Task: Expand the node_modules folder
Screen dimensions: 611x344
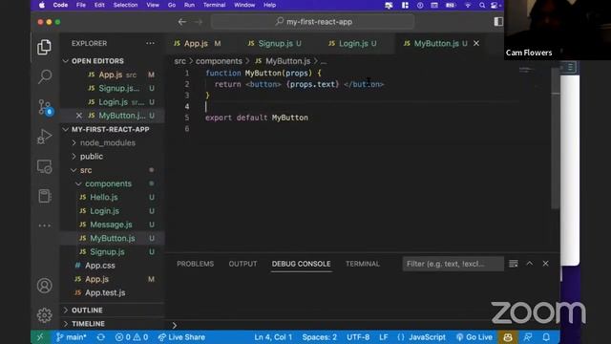Action: point(74,142)
